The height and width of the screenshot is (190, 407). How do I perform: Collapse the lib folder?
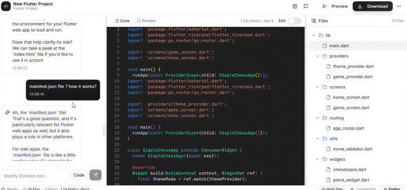point(314,35)
